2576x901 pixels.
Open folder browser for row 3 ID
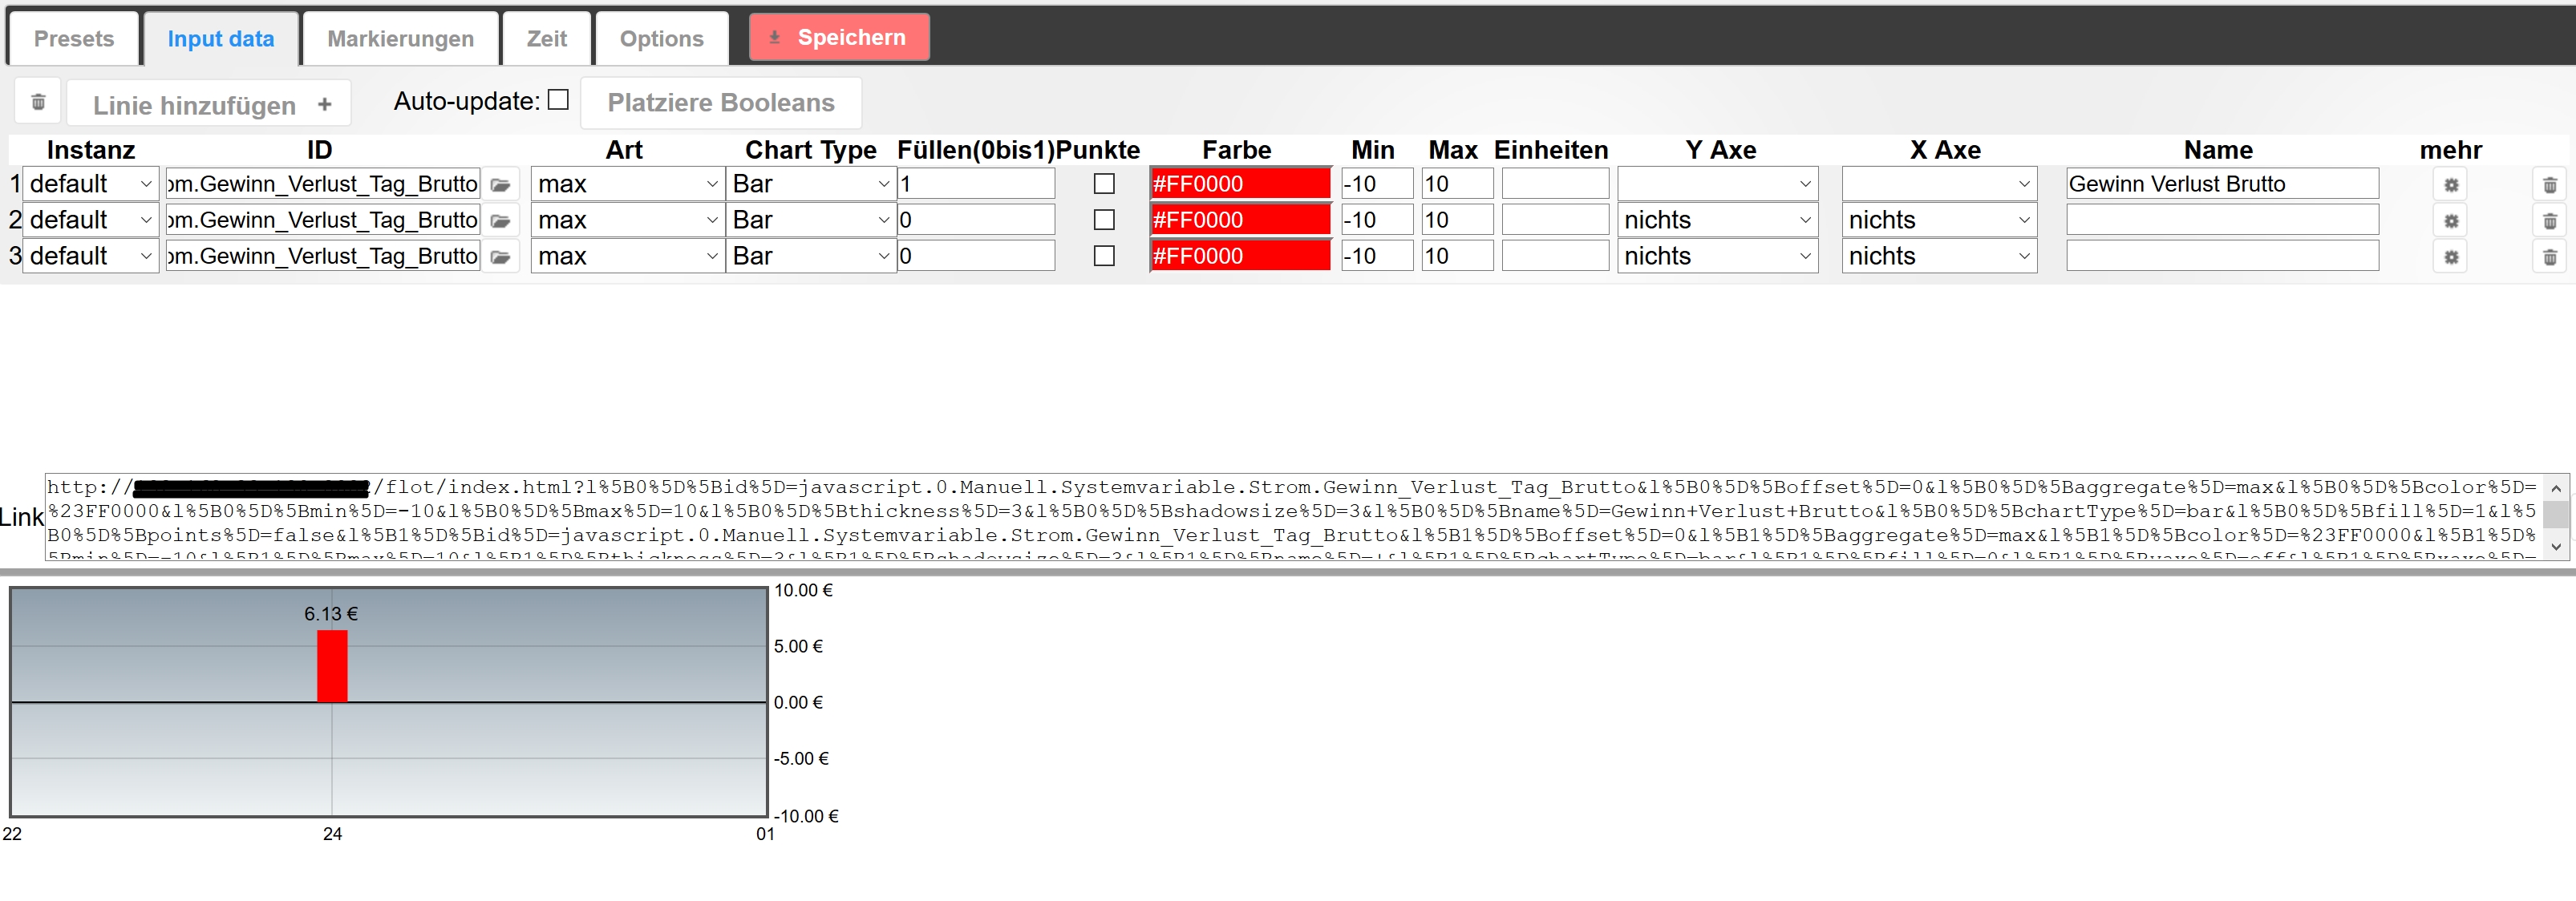[501, 257]
